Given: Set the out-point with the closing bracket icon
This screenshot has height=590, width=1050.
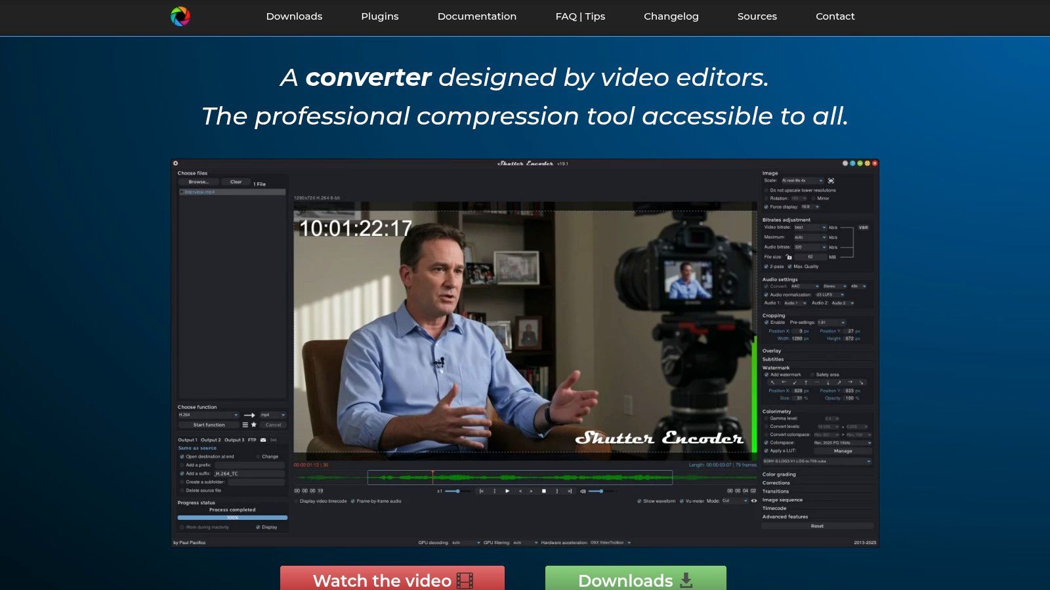Looking at the screenshot, I should point(556,491).
